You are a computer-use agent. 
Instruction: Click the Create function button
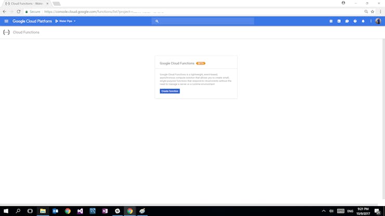170,91
